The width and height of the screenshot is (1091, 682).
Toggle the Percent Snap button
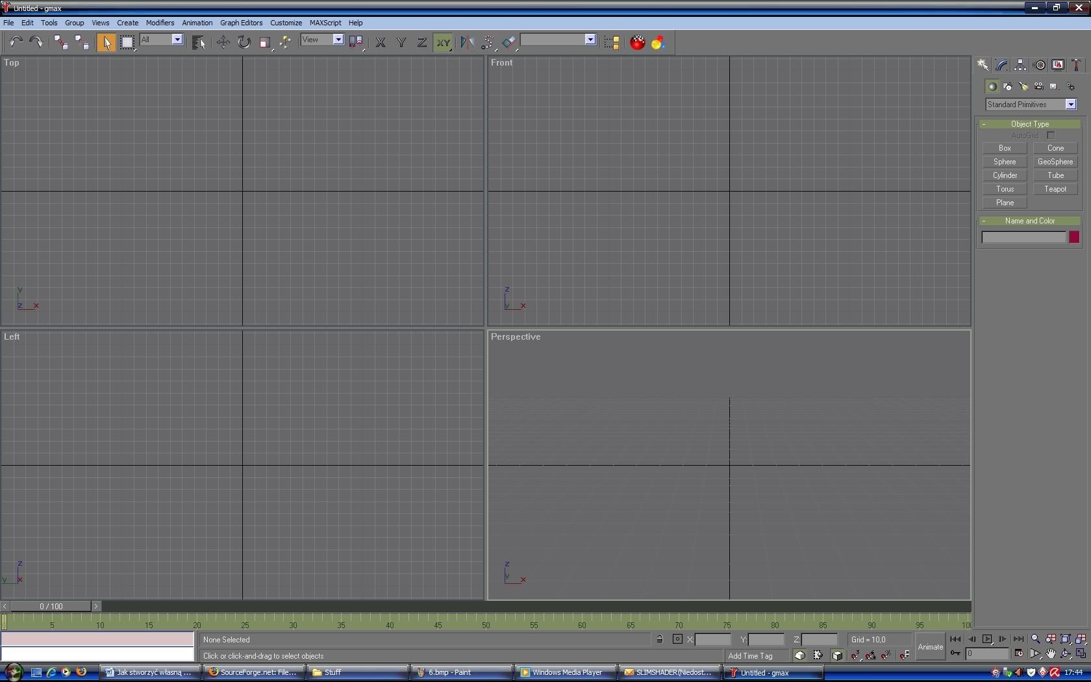coord(886,655)
